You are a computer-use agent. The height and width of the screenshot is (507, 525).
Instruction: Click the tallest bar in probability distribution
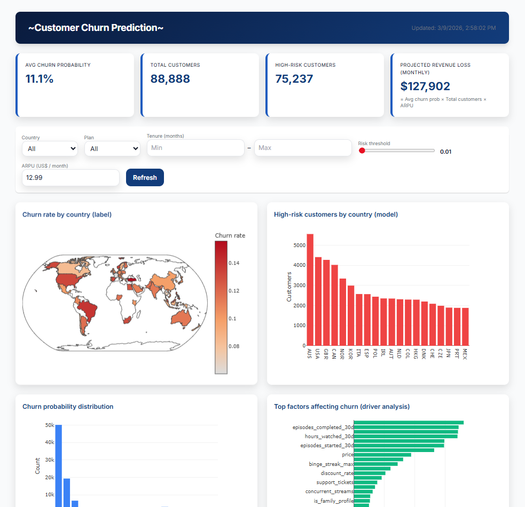(x=59, y=466)
